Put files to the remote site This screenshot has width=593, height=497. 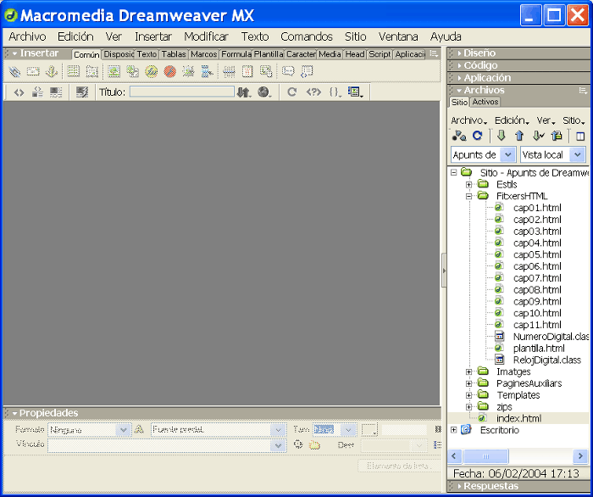click(x=519, y=136)
